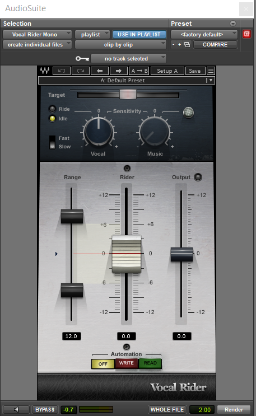The width and height of the screenshot is (256, 416).
Task: Open the clip by clip dropdown
Action: (120, 45)
